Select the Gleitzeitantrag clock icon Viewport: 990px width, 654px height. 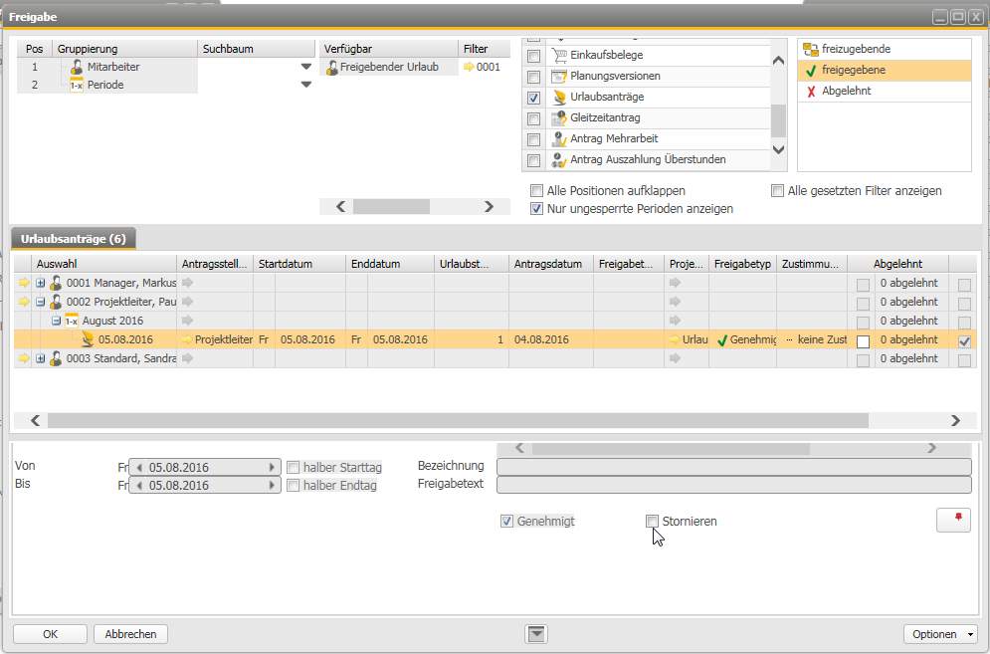pos(558,116)
